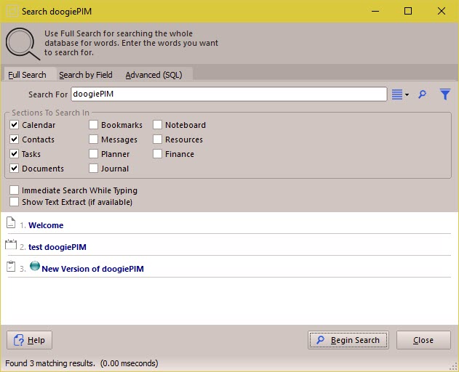459x372 pixels.
Task: Click the Begin Search button
Action: click(x=348, y=340)
